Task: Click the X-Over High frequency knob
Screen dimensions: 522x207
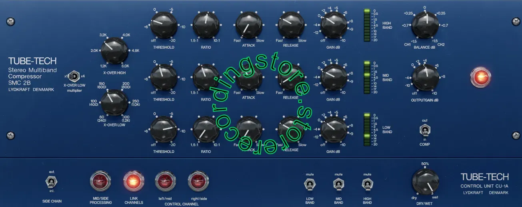Action: 114,51
